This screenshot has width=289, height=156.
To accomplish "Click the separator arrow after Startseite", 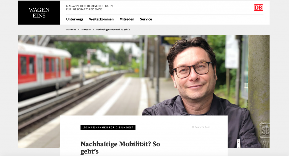I will coord(79,30).
